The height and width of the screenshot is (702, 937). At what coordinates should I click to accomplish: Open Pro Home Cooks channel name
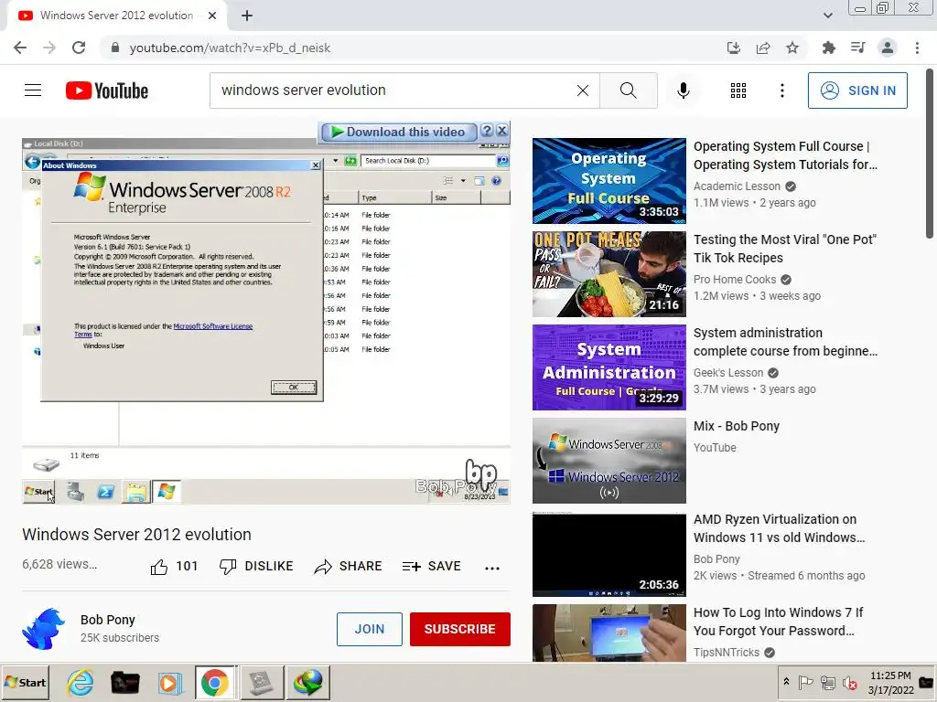[735, 280]
